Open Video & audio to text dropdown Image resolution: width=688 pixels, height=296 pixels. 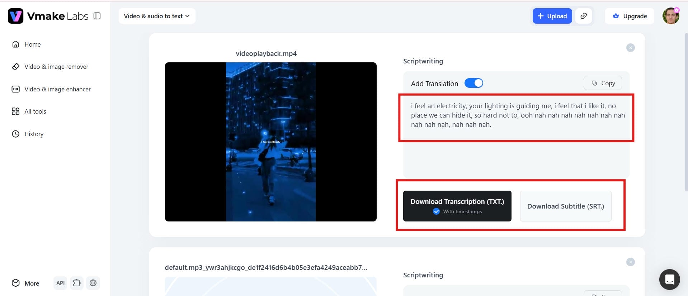157,16
